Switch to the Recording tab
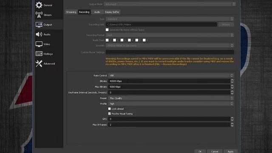The image size is (272, 153). point(84,12)
